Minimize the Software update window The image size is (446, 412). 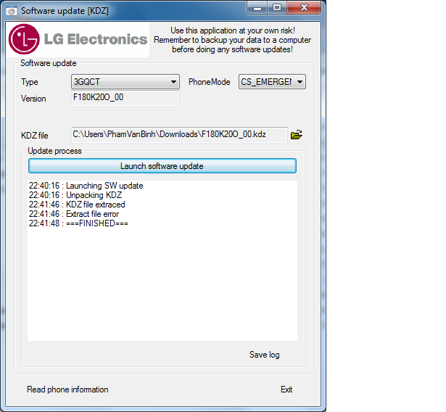point(257,8)
